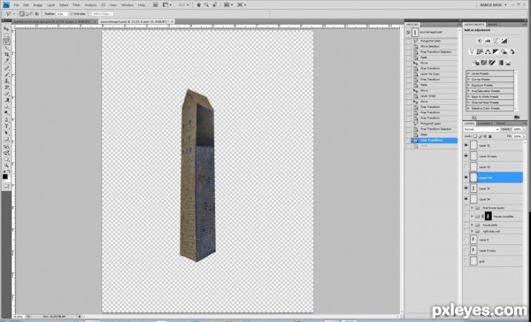Expand the 'right side wall' group
The image size is (531, 322).
point(472,231)
